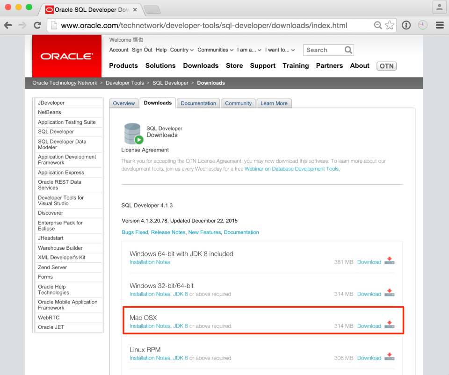Click the browser reload icon

[x=37, y=25]
